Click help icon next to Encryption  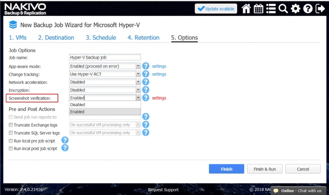(146, 90)
